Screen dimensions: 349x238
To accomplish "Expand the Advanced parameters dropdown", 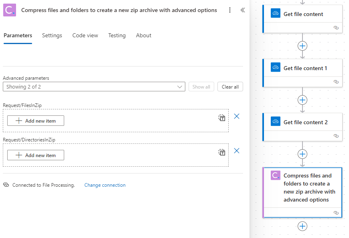I will [x=94, y=87].
